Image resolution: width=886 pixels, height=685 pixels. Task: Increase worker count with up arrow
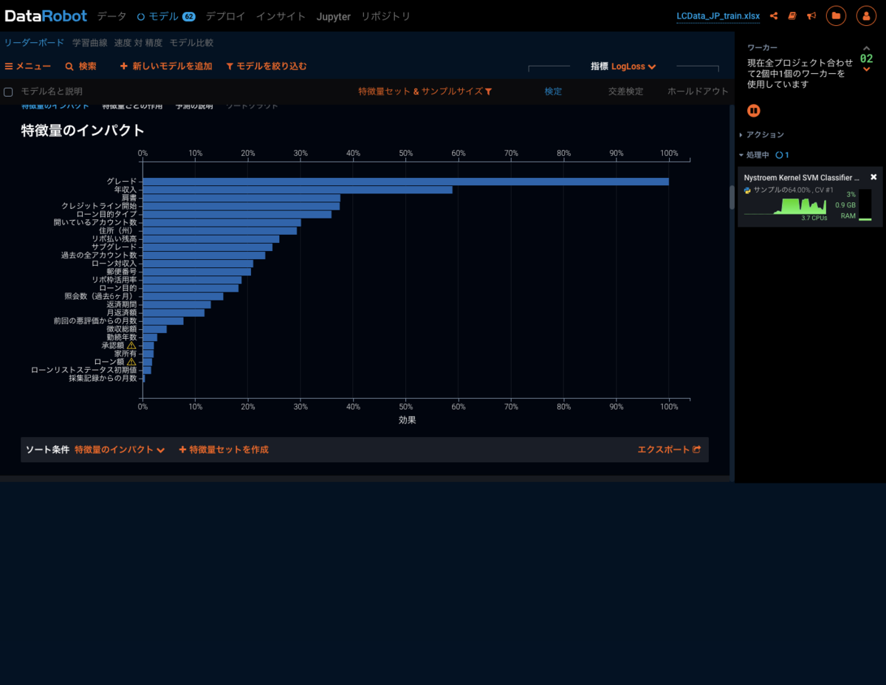coord(867,49)
